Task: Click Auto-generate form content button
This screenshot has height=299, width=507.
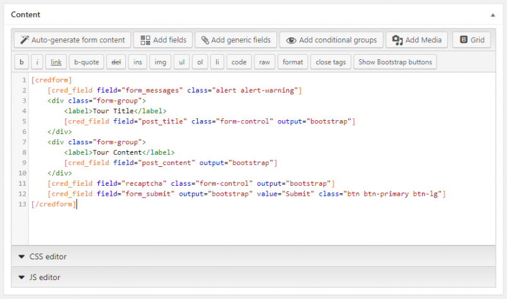Action: click(72, 40)
